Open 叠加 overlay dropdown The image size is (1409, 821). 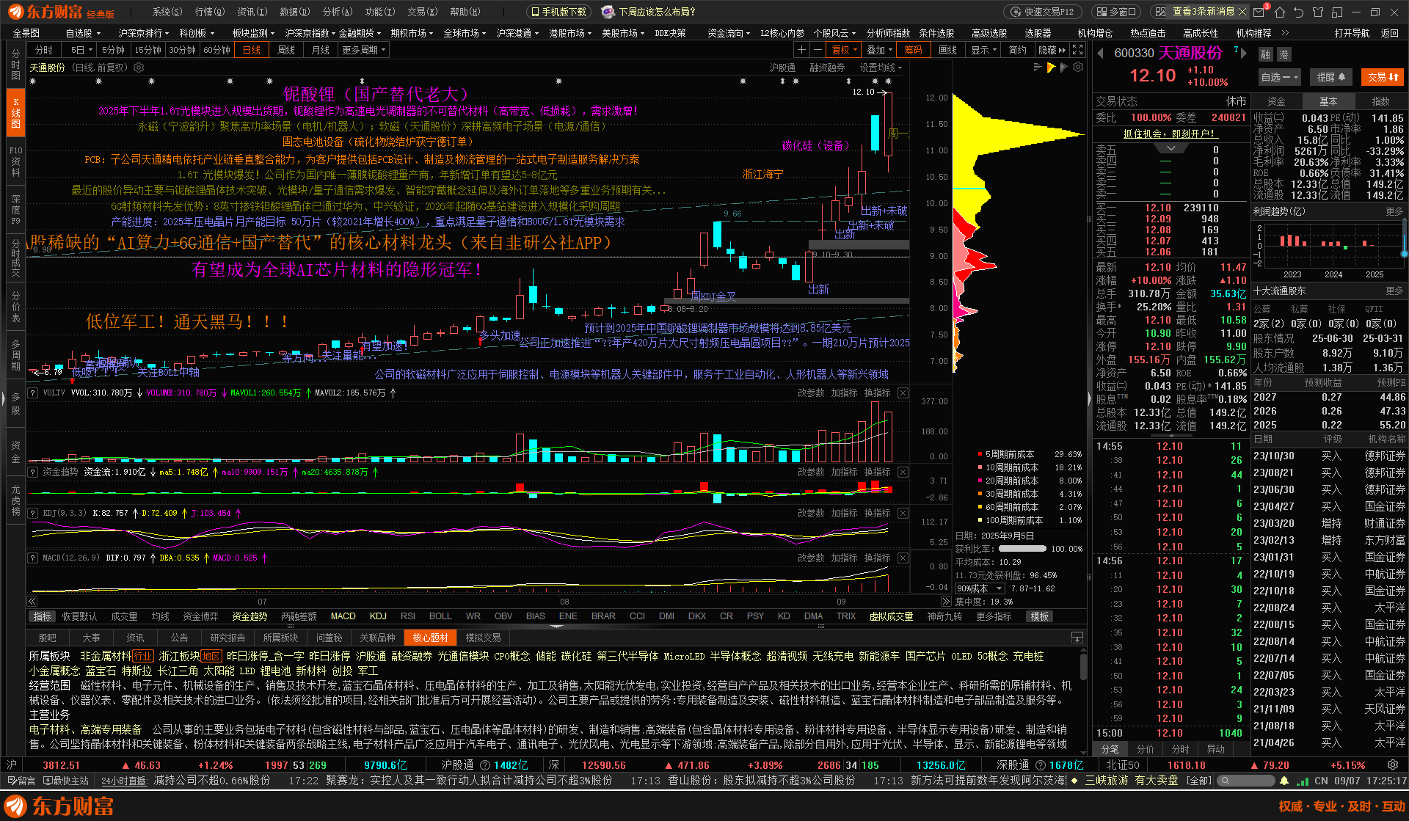(879, 50)
